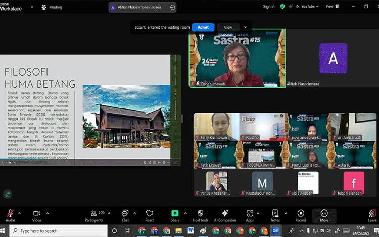Screen dimensions: 379x237
Task: Start camera with the Video icon
Action: [37, 213]
